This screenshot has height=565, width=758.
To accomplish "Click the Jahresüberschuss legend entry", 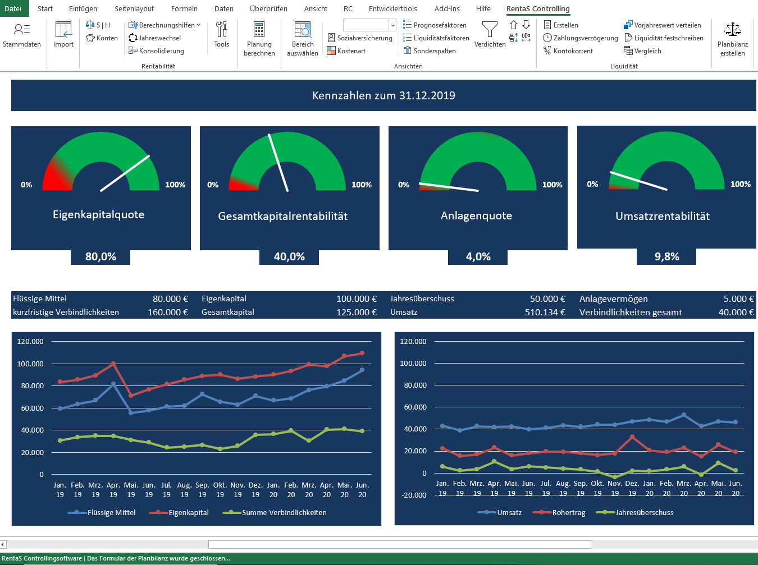I will (x=634, y=512).
